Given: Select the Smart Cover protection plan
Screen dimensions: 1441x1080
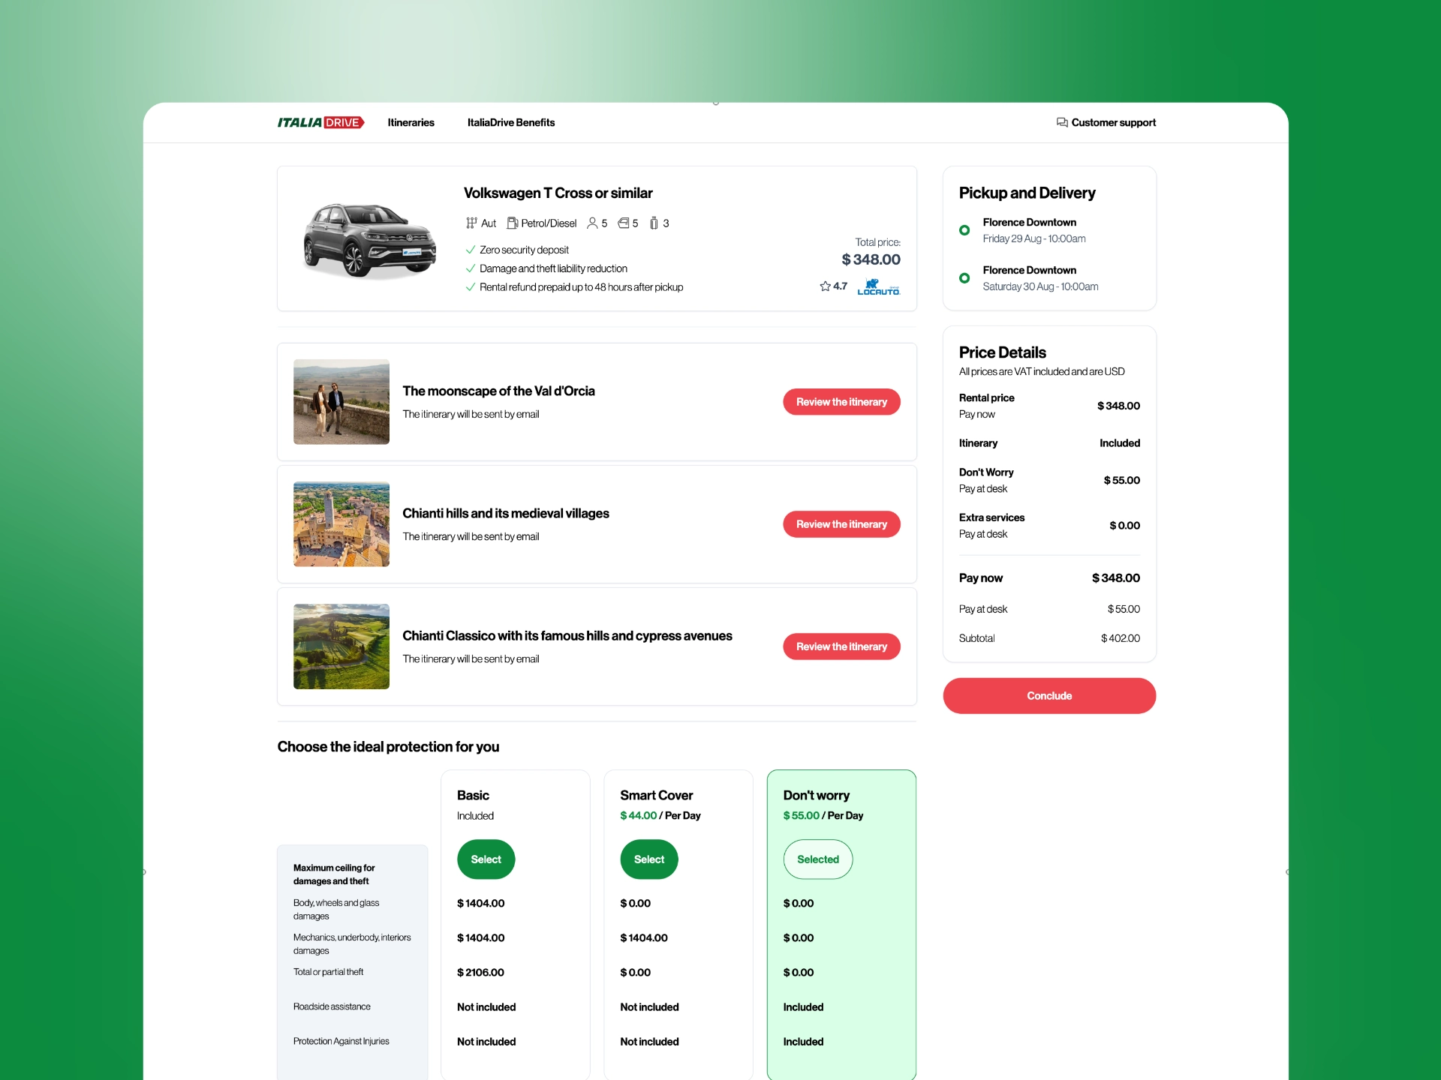Looking at the screenshot, I should coord(648,859).
